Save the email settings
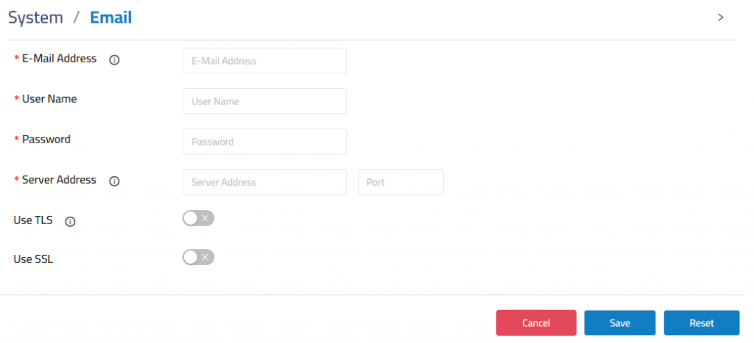The image size is (754, 343). point(620,323)
